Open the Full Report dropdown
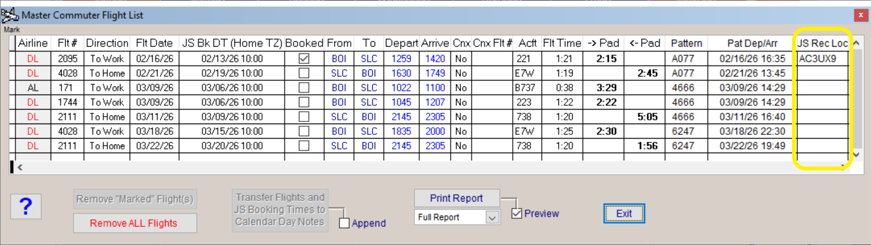The width and height of the screenshot is (871, 245). 492,217
